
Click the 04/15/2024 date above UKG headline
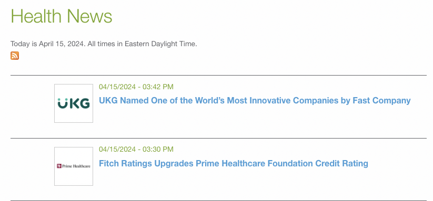pos(117,87)
